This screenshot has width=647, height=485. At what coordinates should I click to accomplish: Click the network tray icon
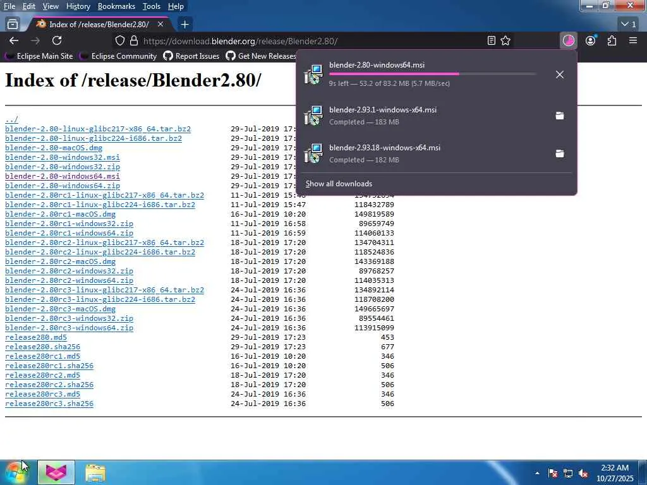point(568,473)
